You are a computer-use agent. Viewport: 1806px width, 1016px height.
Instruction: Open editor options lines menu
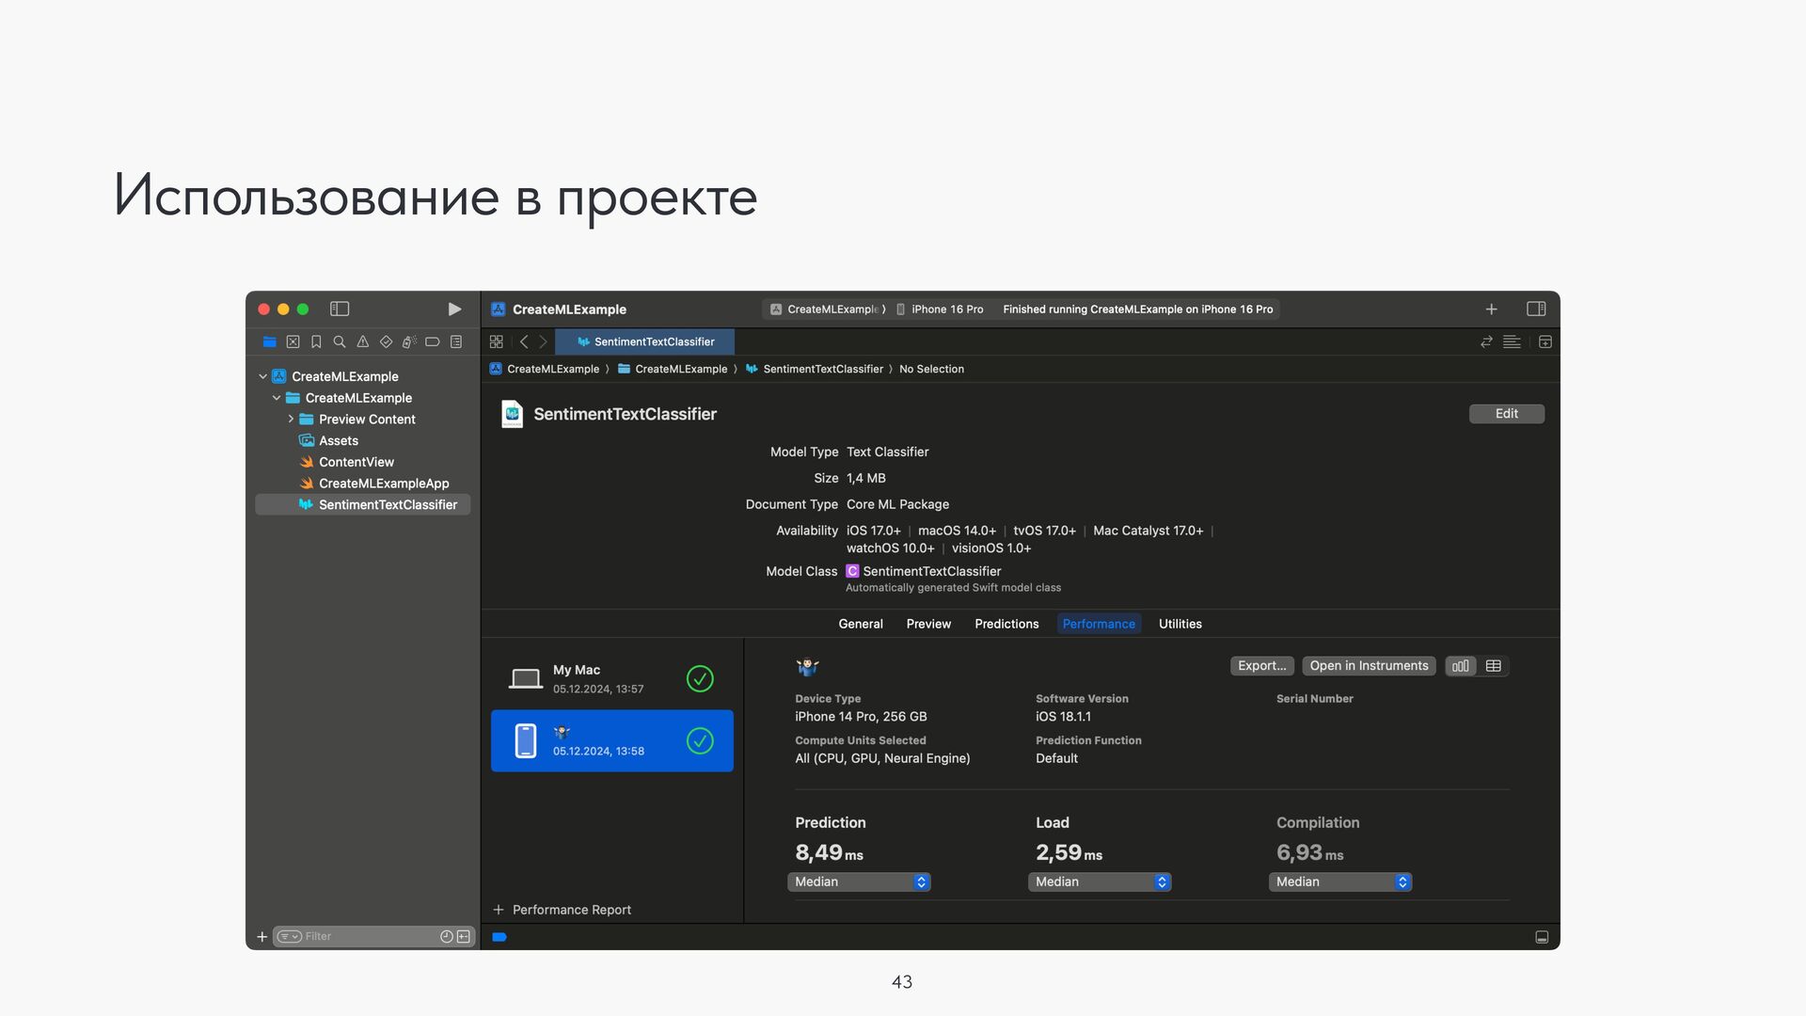1512,341
